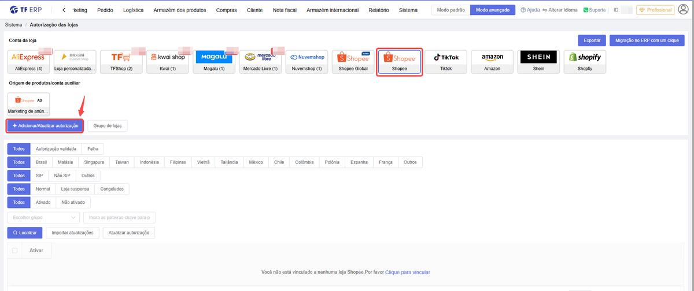
Task: Open Armazém internacional menu
Action: [x=333, y=10]
